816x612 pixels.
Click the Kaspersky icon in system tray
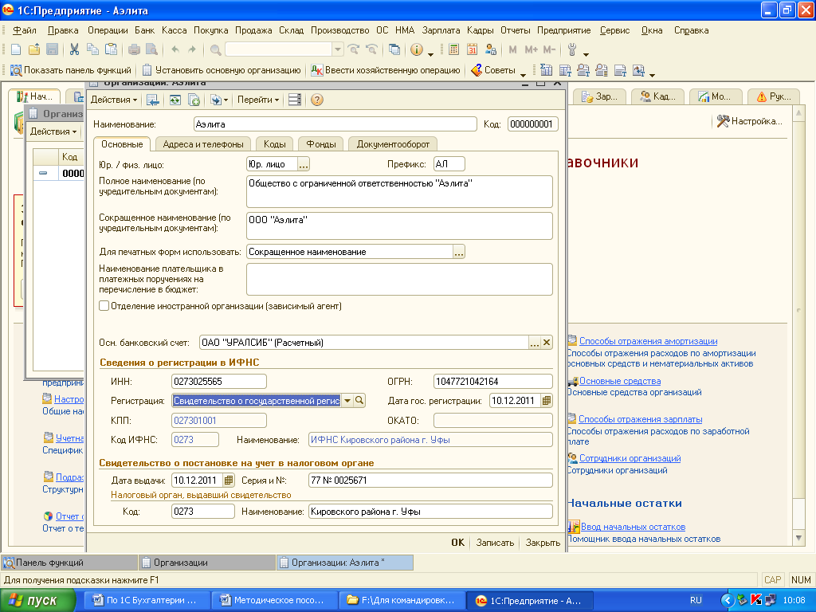(755, 600)
